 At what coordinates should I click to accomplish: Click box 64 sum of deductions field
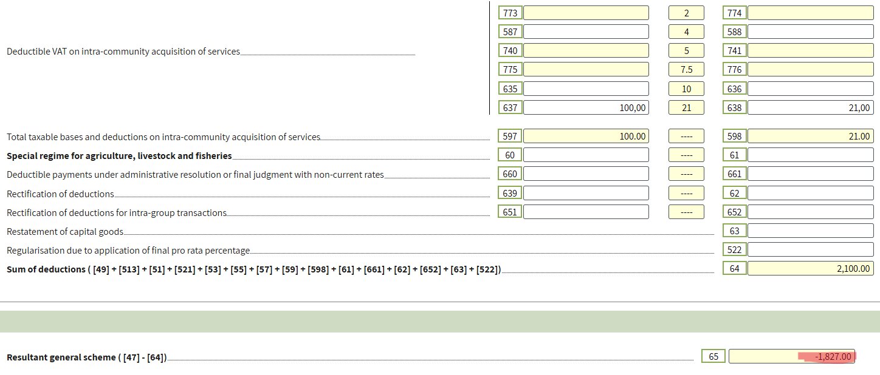pyautogui.click(x=810, y=268)
